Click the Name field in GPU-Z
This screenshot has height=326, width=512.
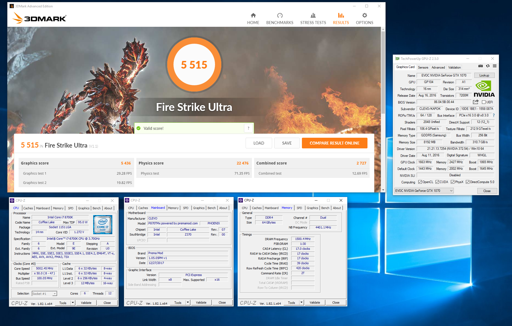point(444,75)
